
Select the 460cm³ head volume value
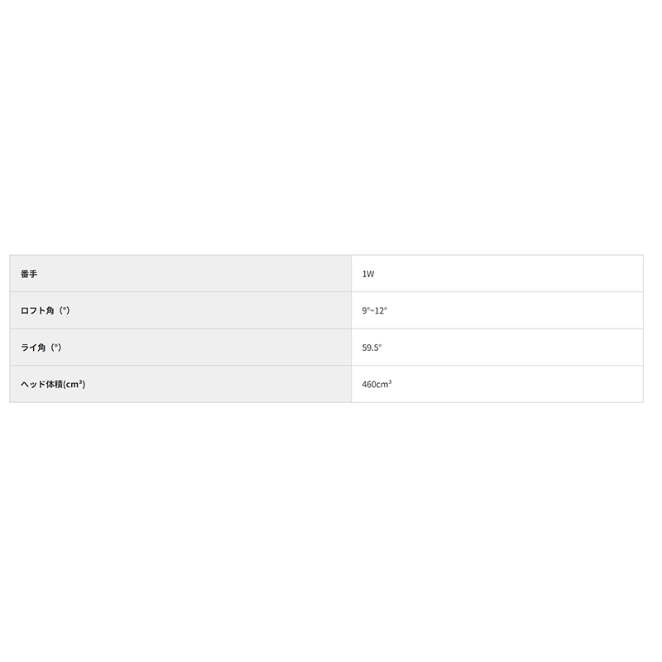point(377,384)
